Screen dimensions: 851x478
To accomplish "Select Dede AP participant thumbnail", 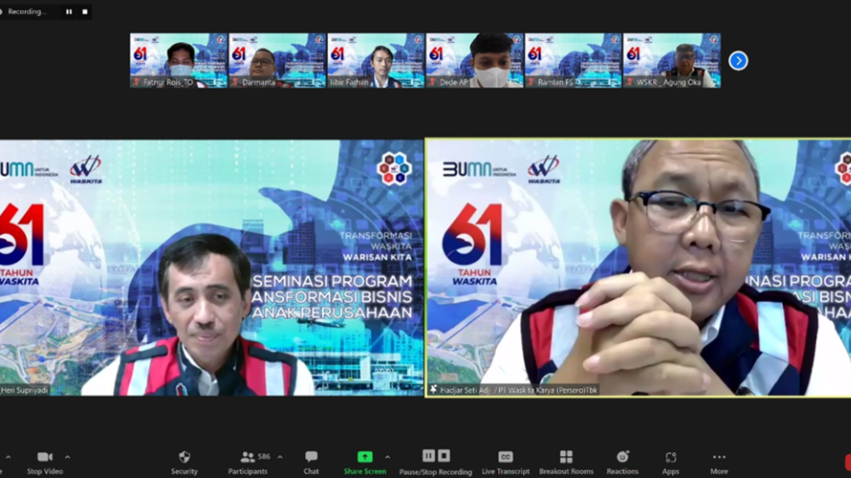I will [x=475, y=61].
